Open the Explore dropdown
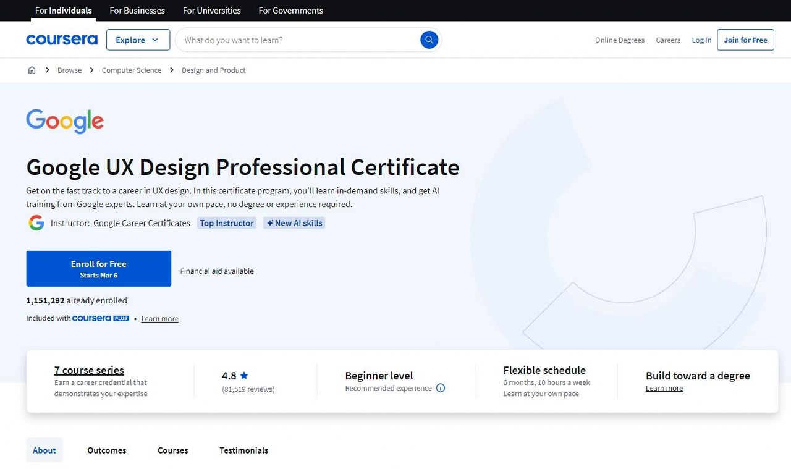 coord(138,40)
